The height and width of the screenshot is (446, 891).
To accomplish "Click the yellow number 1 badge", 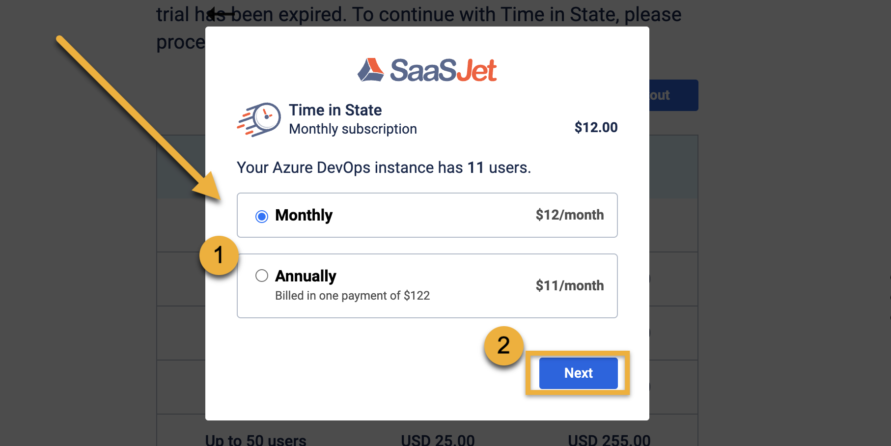I will [219, 255].
